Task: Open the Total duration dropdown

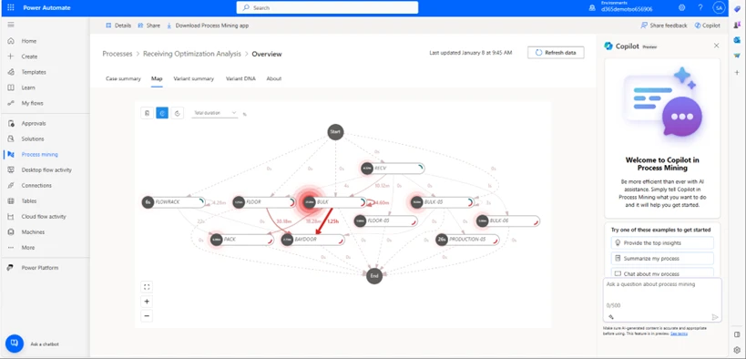Action: pos(215,113)
